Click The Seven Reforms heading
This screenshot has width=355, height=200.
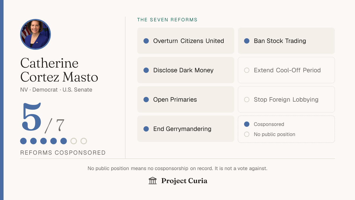click(x=167, y=20)
